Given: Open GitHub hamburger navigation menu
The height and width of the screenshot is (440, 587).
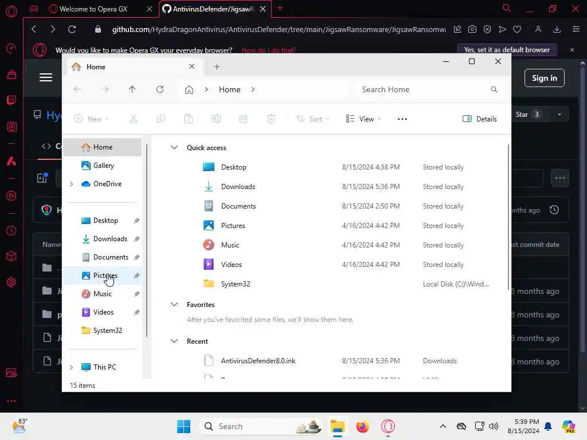Looking at the screenshot, I should click(46, 77).
